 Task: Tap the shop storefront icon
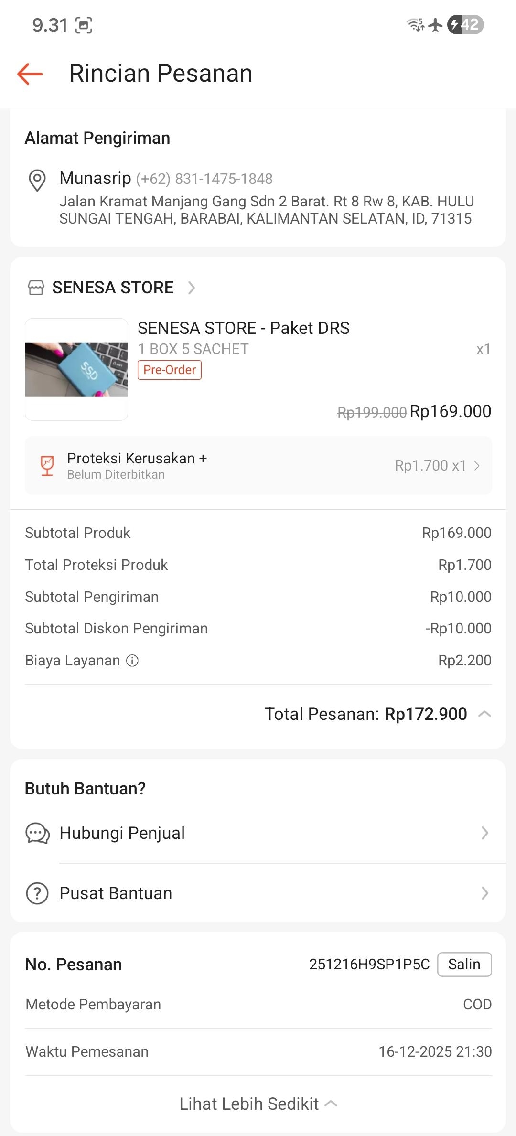pos(36,288)
